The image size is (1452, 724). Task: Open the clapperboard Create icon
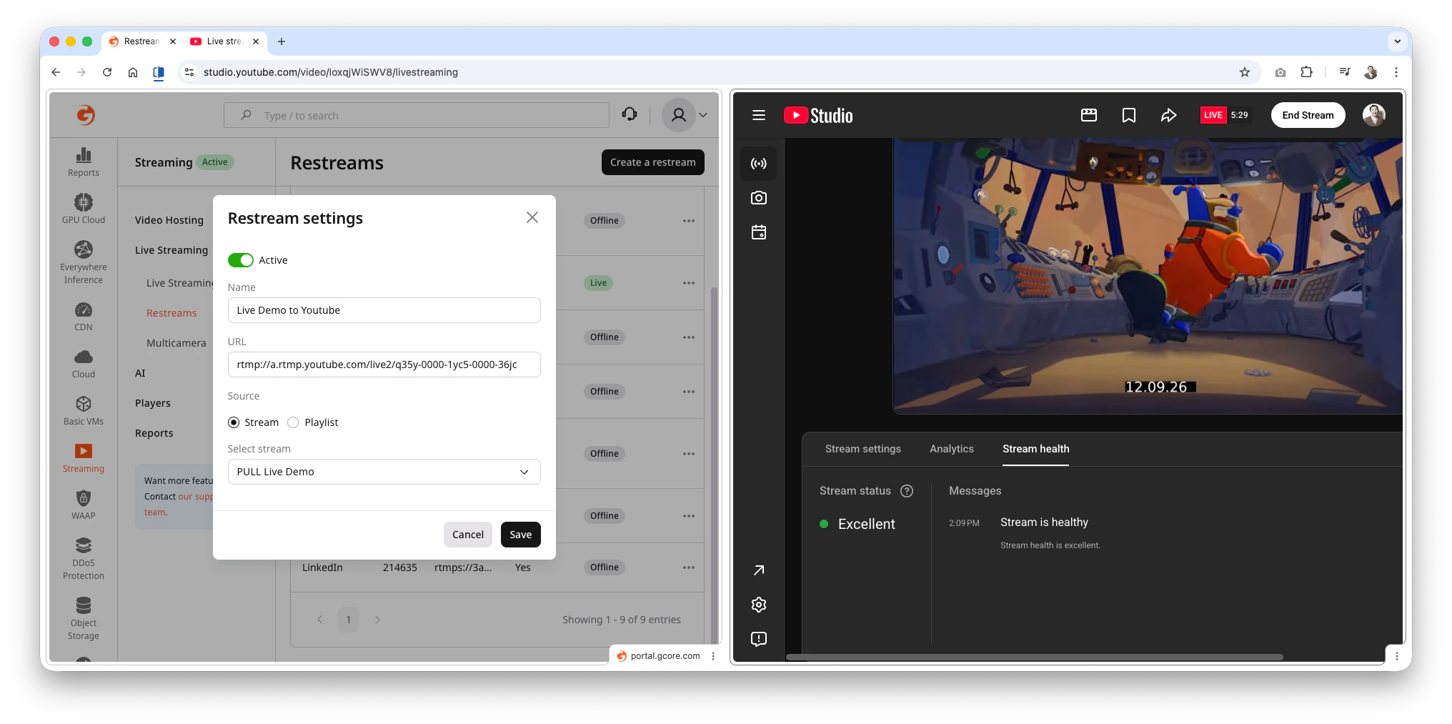click(x=1088, y=114)
